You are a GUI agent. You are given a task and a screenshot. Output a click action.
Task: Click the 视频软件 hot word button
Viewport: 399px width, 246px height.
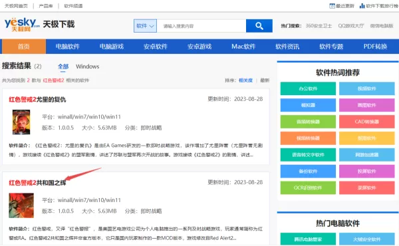(x=367, y=88)
